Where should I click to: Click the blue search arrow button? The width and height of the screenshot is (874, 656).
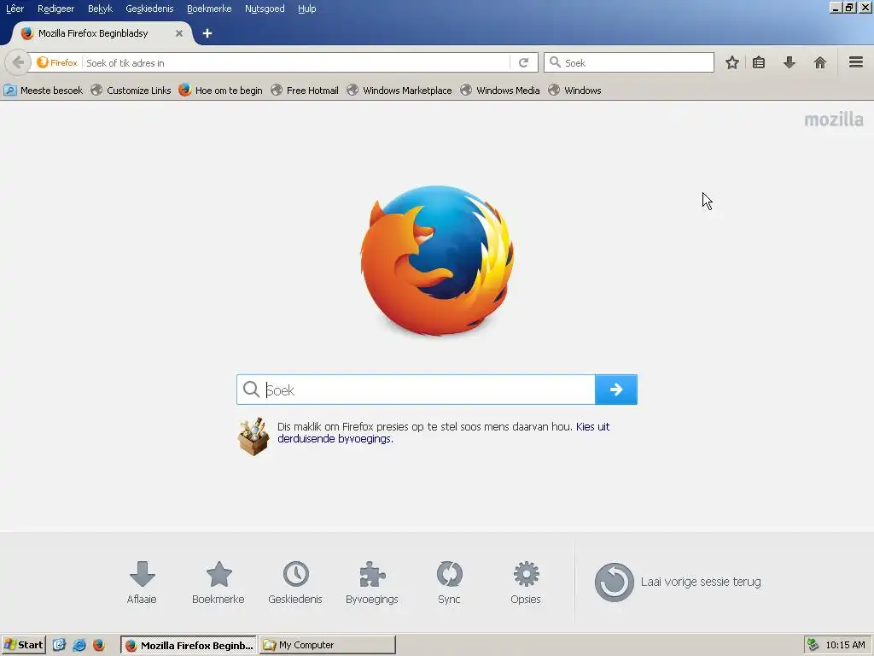click(x=616, y=389)
